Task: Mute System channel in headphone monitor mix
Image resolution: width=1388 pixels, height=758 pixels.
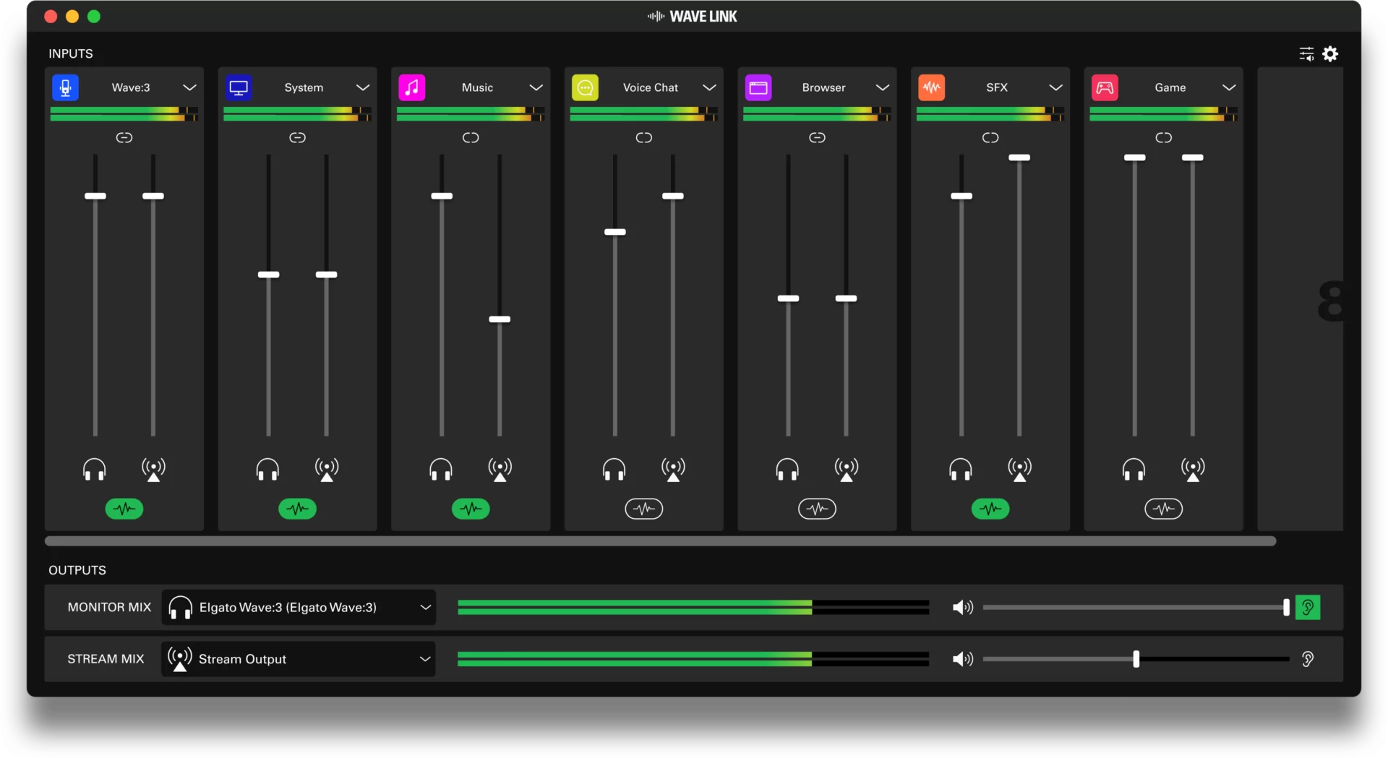Action: click(267, 470)
